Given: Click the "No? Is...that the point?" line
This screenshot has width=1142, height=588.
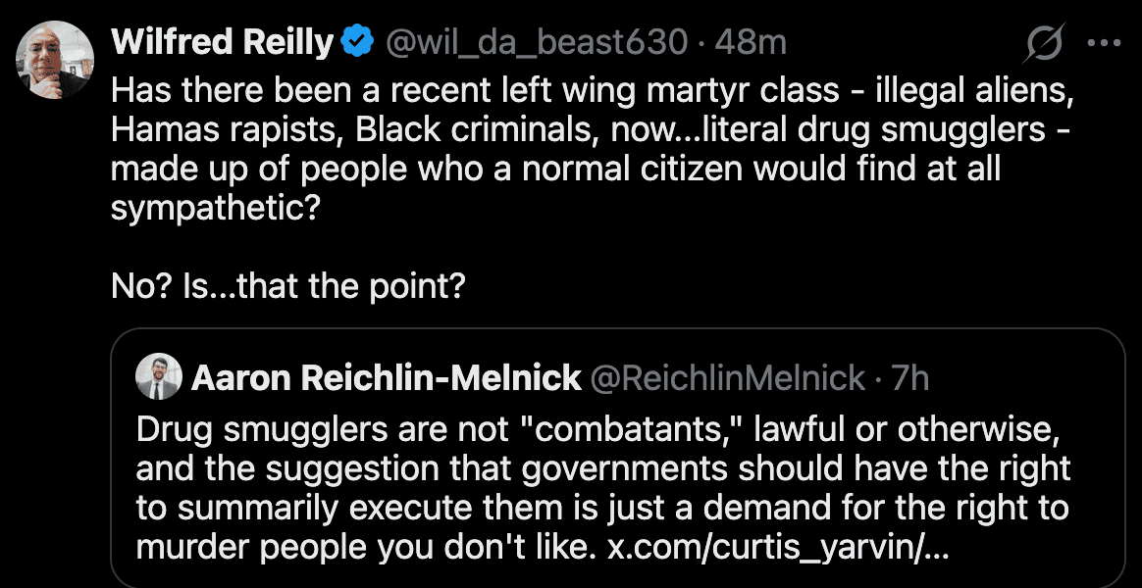Looking at the screenshot, I should click(x=287, y=285).
